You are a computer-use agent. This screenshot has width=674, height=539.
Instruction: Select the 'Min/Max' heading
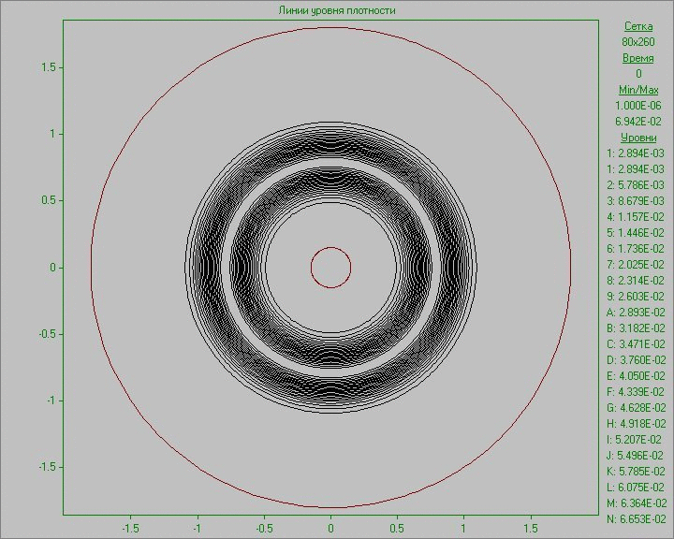pos(638,90)
